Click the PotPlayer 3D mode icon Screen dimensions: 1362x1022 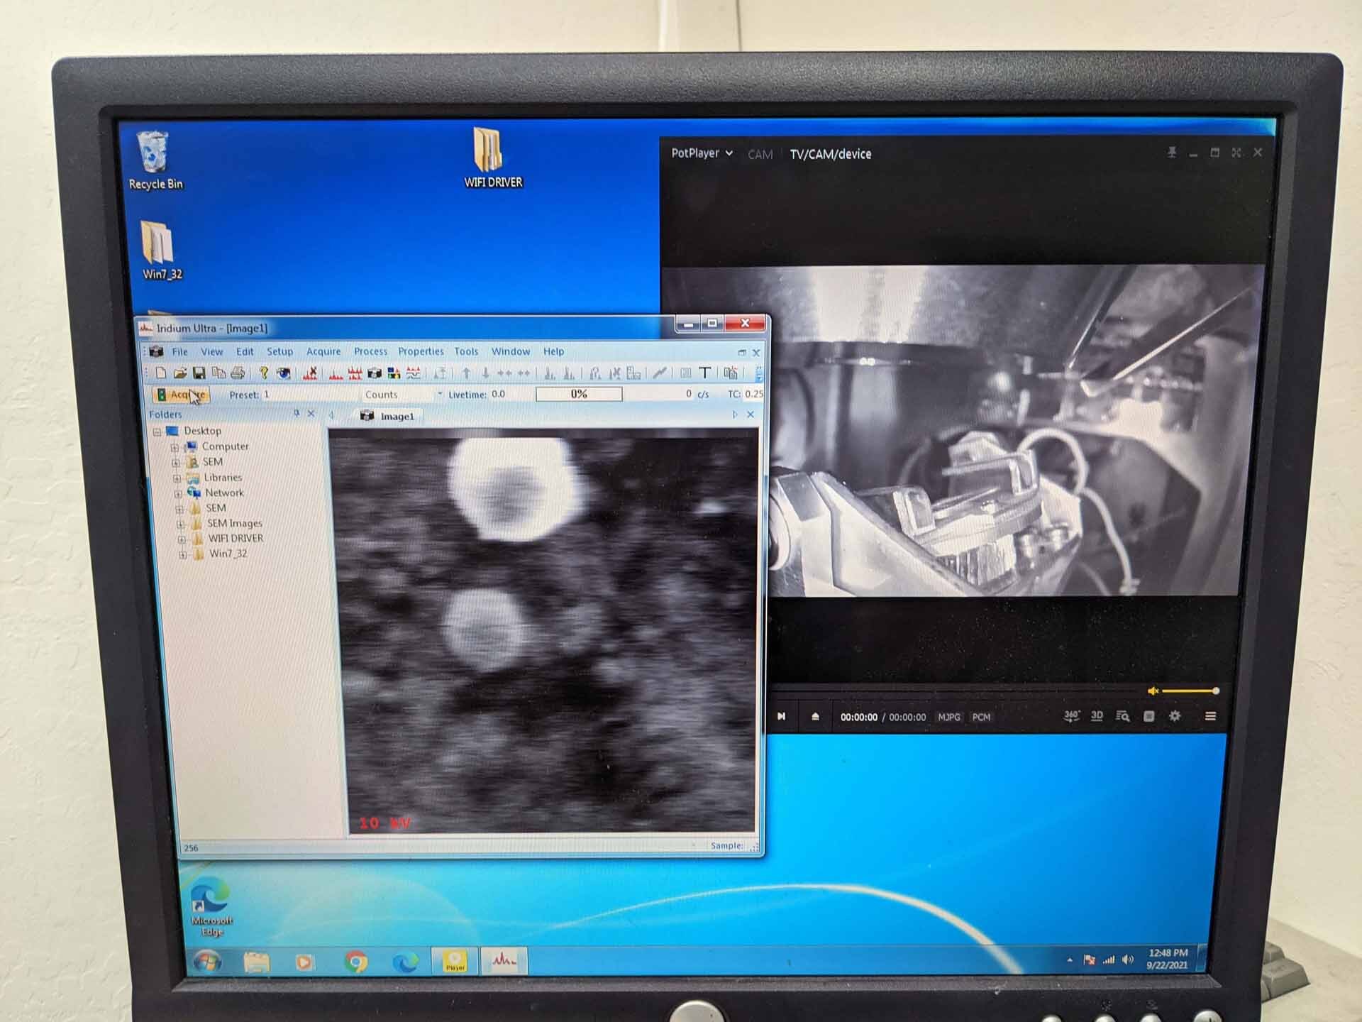(1097, 716)
